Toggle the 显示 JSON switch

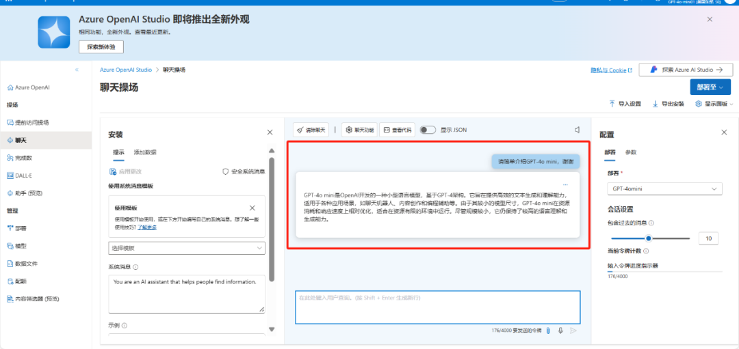click(428, 130)
